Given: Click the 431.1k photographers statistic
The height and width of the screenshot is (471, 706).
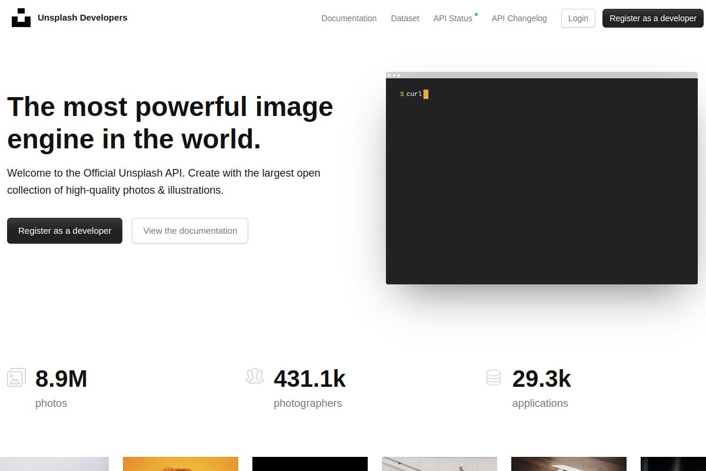Looking at the screenshot, I should pyautogui.click(x=309, y=379).
